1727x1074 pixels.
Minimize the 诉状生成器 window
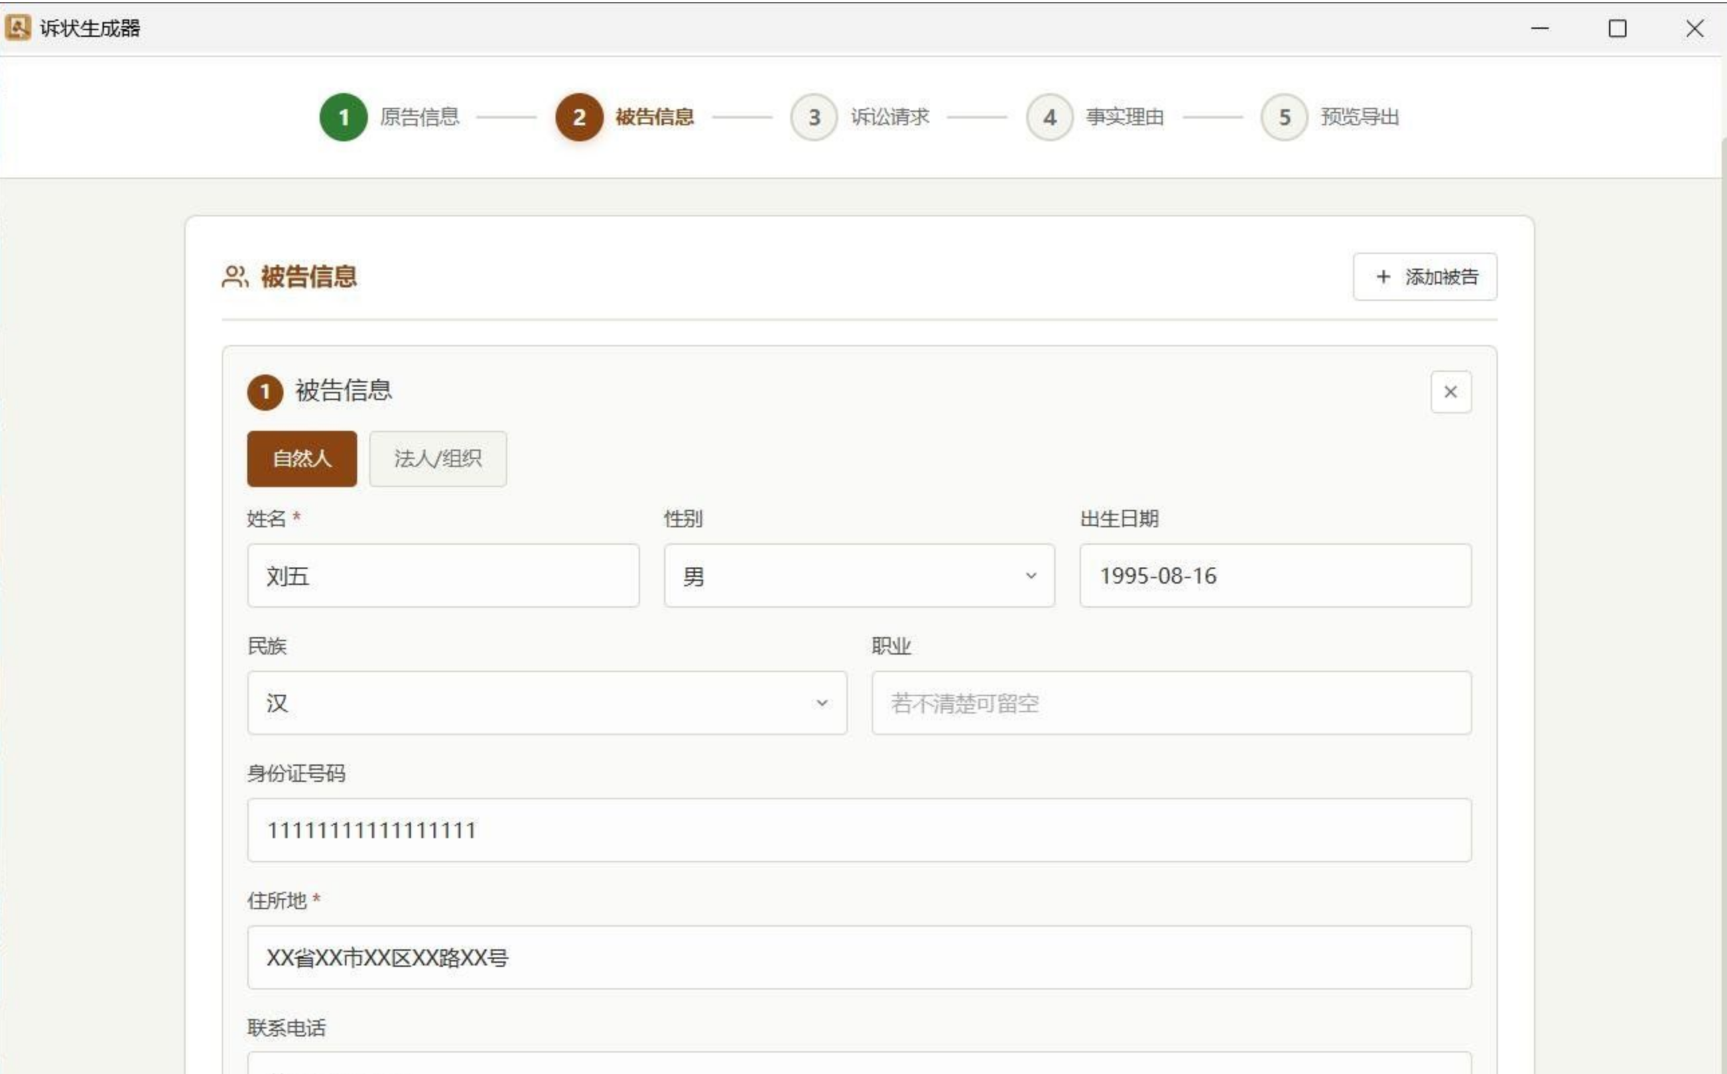pos(1539,28)
